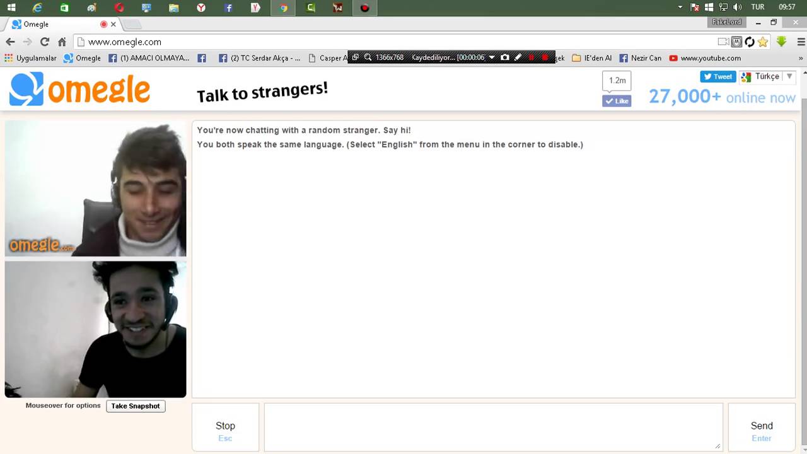807x454 pixels.
Task: Bookmark this page with the star icon
Action: (x=763, y=42)
